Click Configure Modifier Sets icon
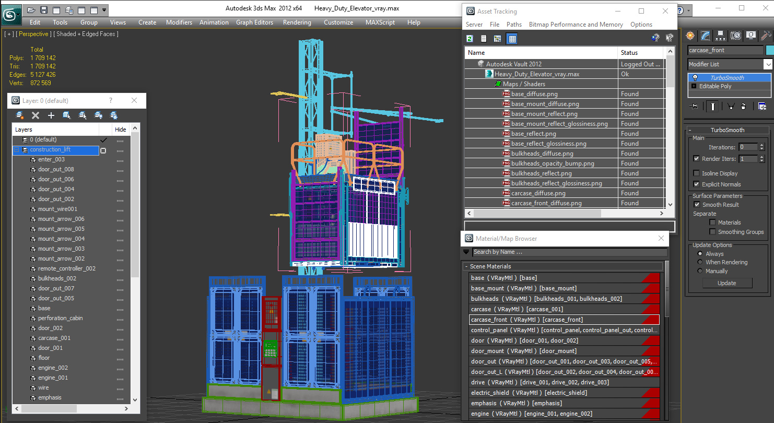Viewport: 774px width, 423px height. [762, 106]
